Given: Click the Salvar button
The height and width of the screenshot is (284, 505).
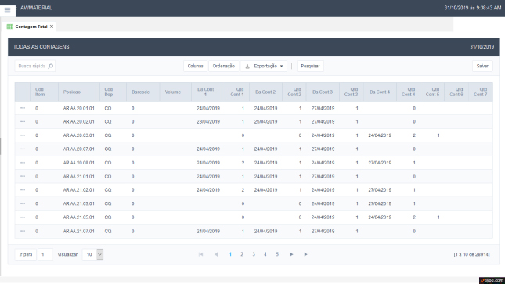Looking at the screenshot, I should click(x=482, y=66).
